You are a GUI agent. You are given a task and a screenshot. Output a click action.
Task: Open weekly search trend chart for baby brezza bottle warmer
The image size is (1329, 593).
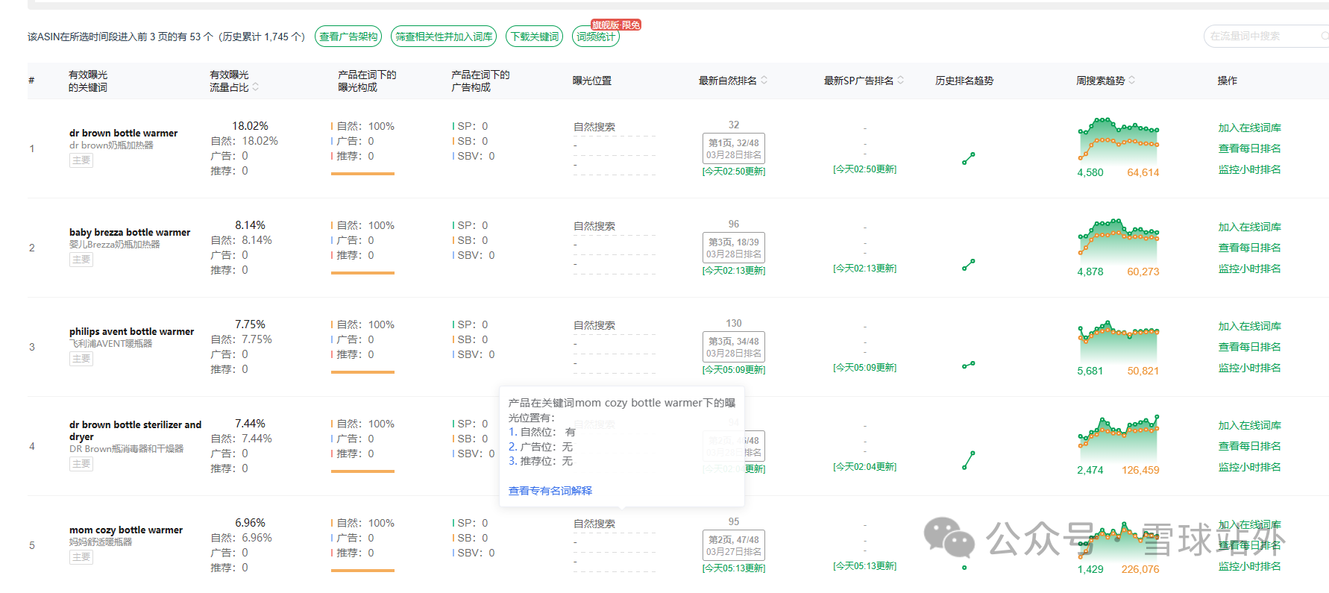click(x=1118, y=239)
